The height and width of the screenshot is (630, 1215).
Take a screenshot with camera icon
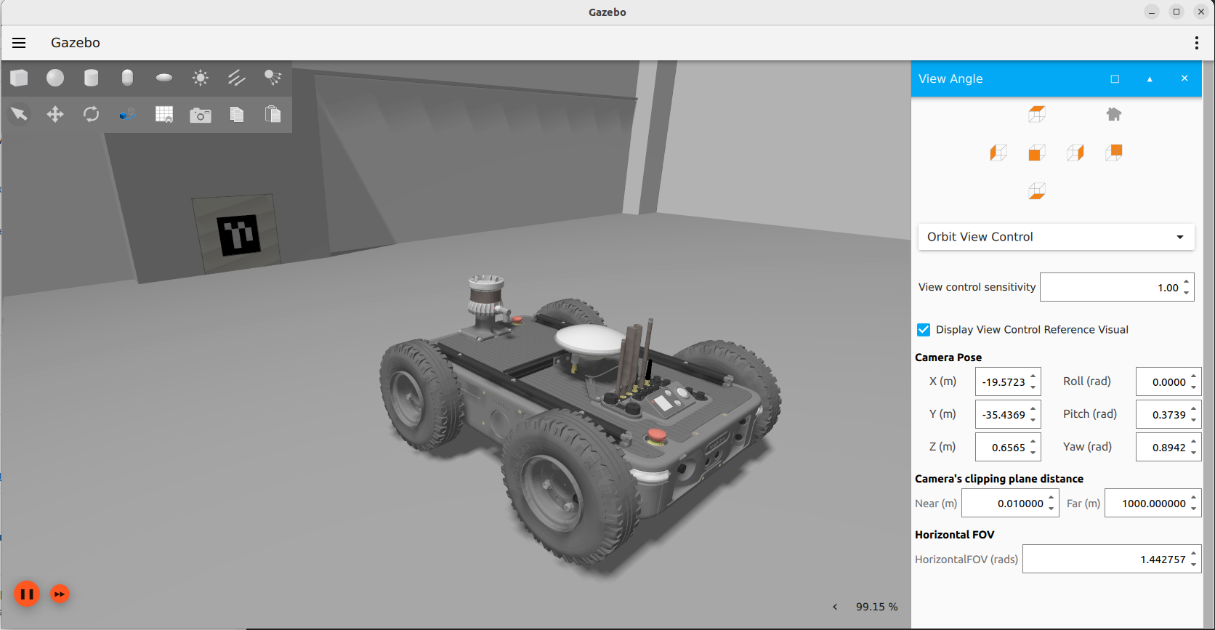click(x=201, y=115)
